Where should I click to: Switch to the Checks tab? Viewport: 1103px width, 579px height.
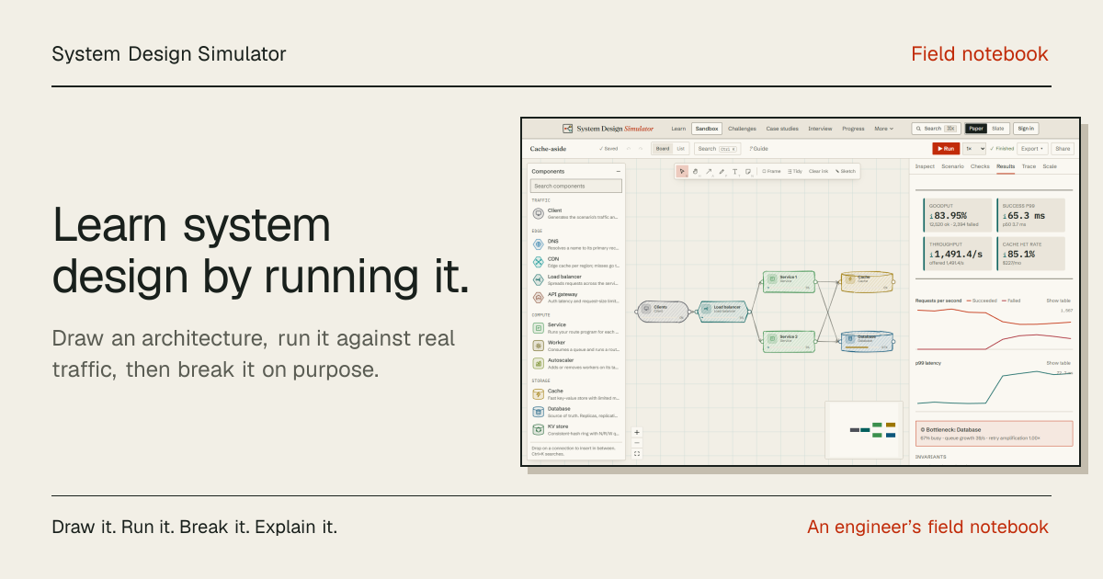pyautogui.click(x=980, y=166)
